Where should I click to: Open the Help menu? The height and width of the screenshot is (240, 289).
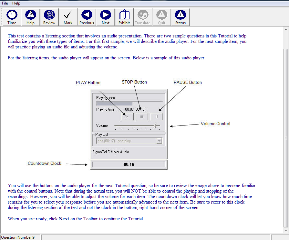[16, 3]
